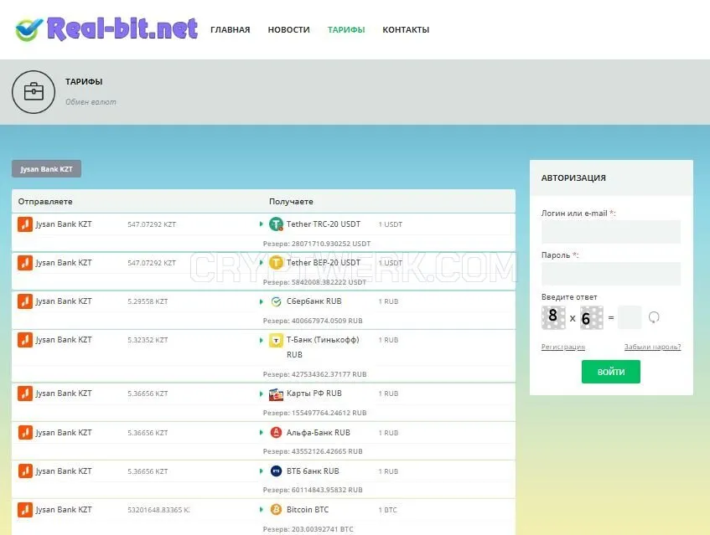
Task: Open the Забыли пароль? link
Action: click(652, 347)
